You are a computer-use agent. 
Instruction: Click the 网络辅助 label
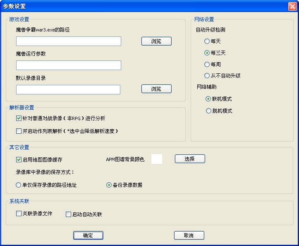click(207, 87)
